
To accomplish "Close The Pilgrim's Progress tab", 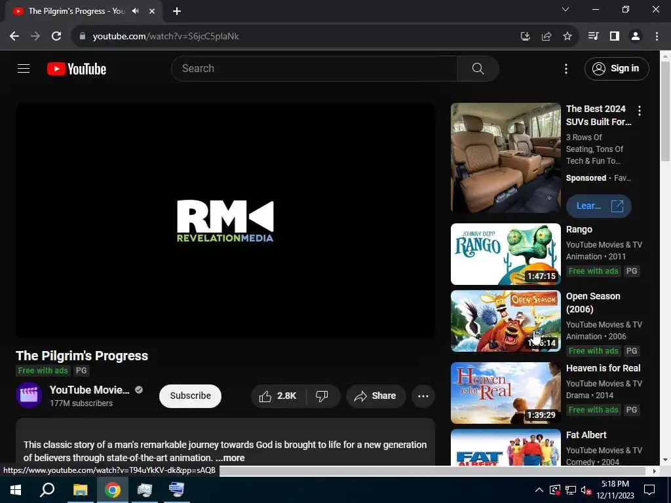I will coord(152,11).
